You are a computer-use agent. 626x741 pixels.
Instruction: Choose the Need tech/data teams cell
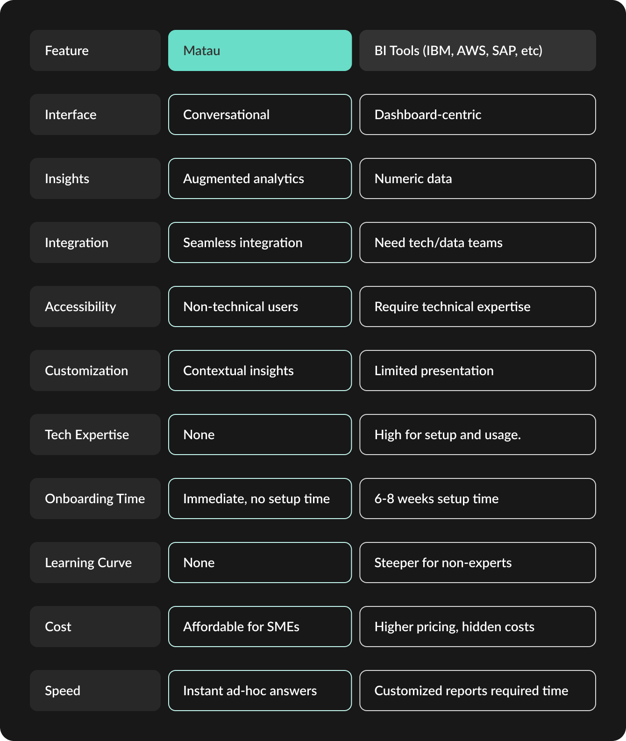coord(477,242)
